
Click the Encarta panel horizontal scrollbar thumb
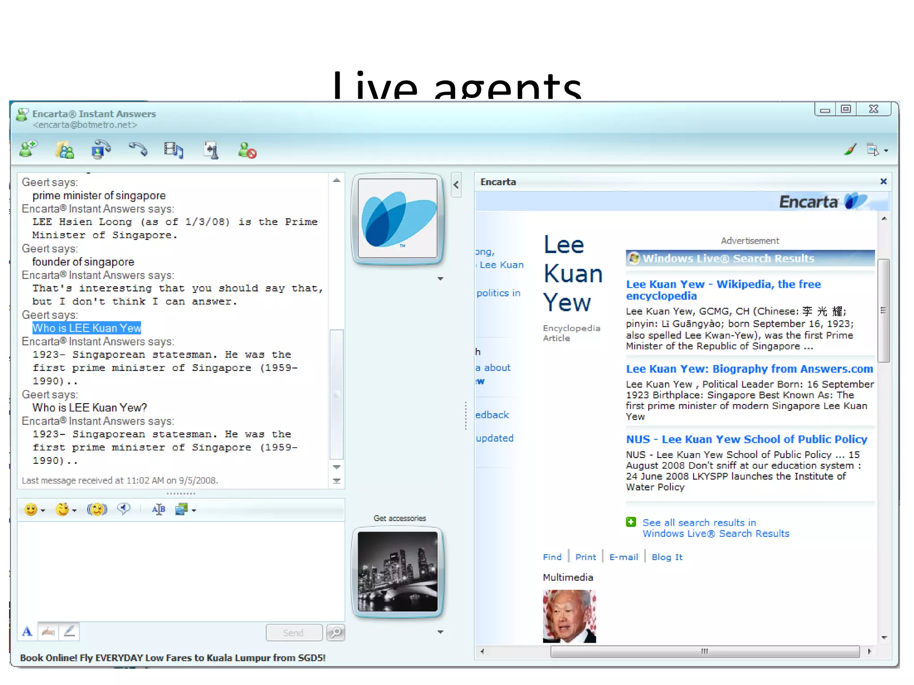point(705,651)
